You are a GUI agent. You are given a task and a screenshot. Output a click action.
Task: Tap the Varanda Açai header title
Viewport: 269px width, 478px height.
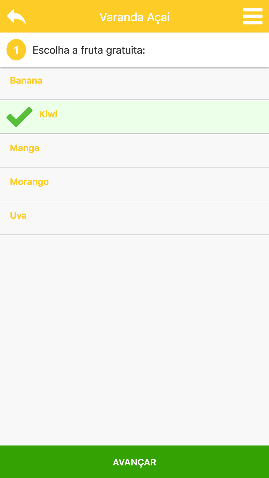tap(134, 17)
